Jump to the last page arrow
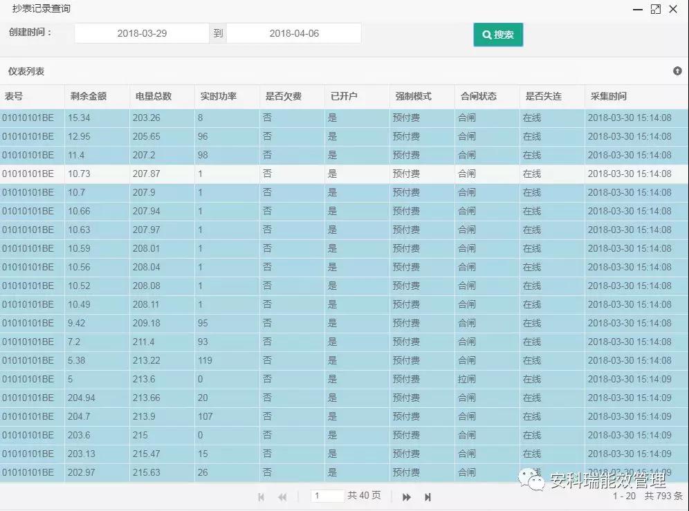689x511 pixels. [428, 496]
